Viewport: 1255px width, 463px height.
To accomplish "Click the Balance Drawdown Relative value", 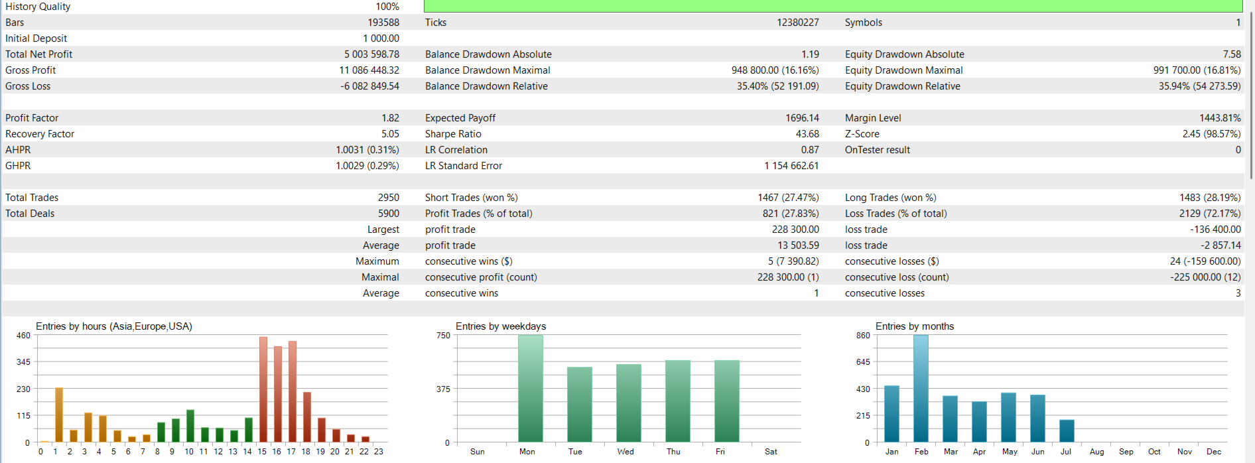I will tap(777, 86).
